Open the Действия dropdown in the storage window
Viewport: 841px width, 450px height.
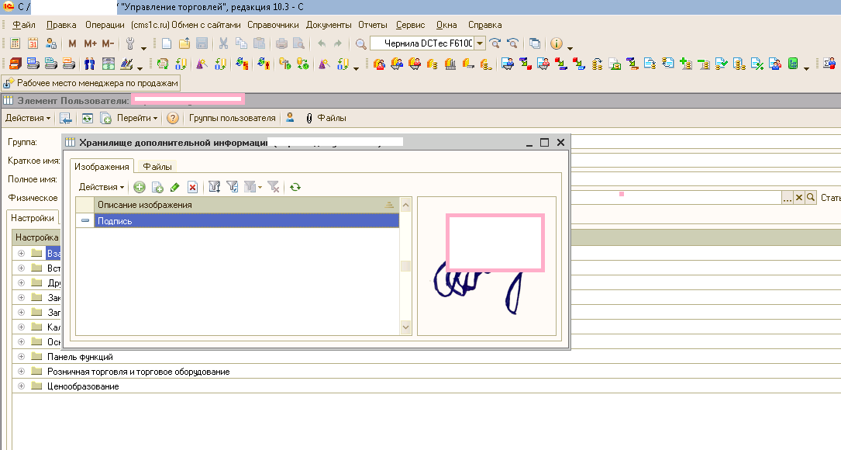(x=101, y=187)
